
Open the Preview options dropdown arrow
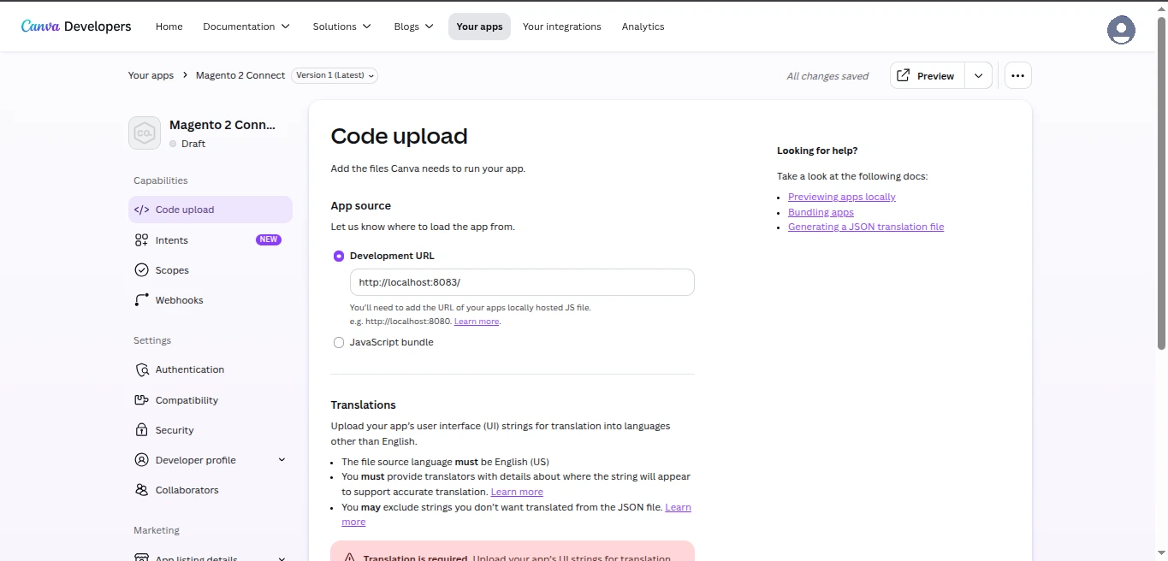coord(978,75)
